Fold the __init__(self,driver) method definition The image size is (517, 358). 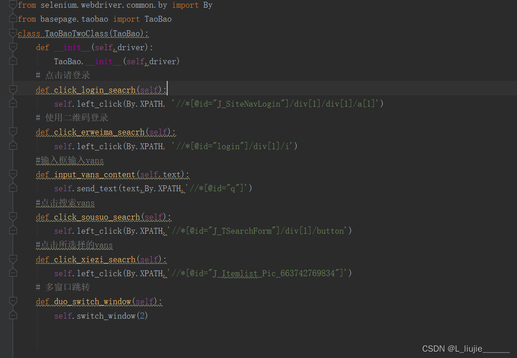coord(13,47)
